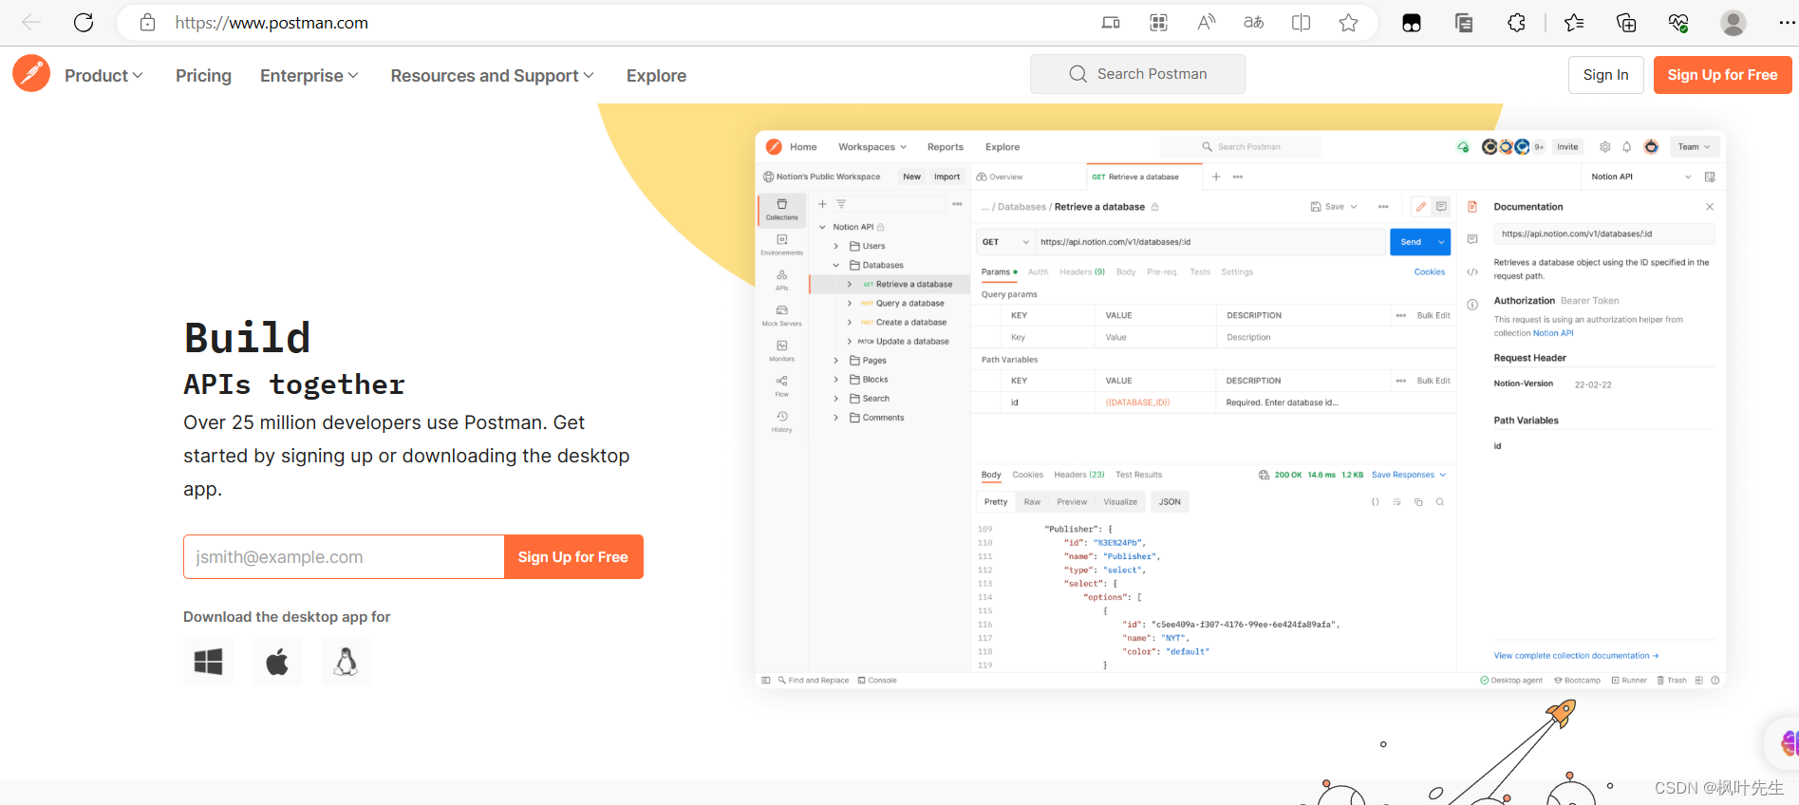
Task: Click browser essentials heart icon
Action: [x=1678, y=23]
